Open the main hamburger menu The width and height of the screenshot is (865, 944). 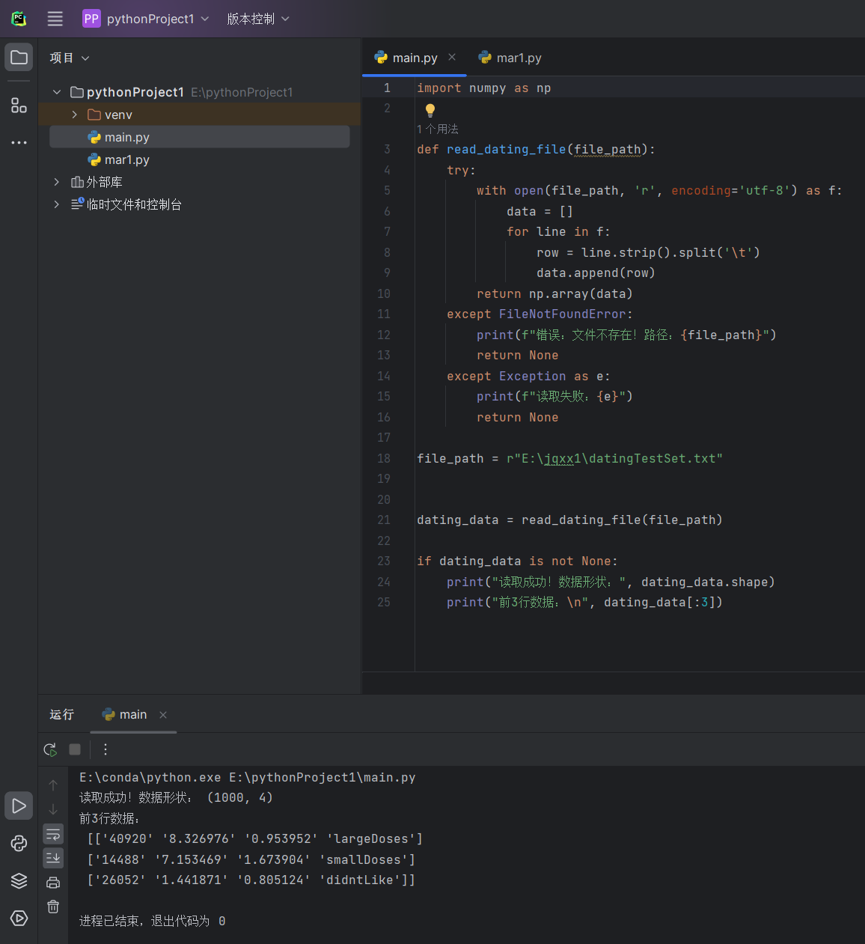point(55,19)
